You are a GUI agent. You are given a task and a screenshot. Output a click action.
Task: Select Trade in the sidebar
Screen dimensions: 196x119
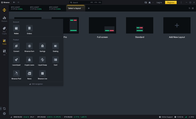pyautogui.click(x=4, y=42)
